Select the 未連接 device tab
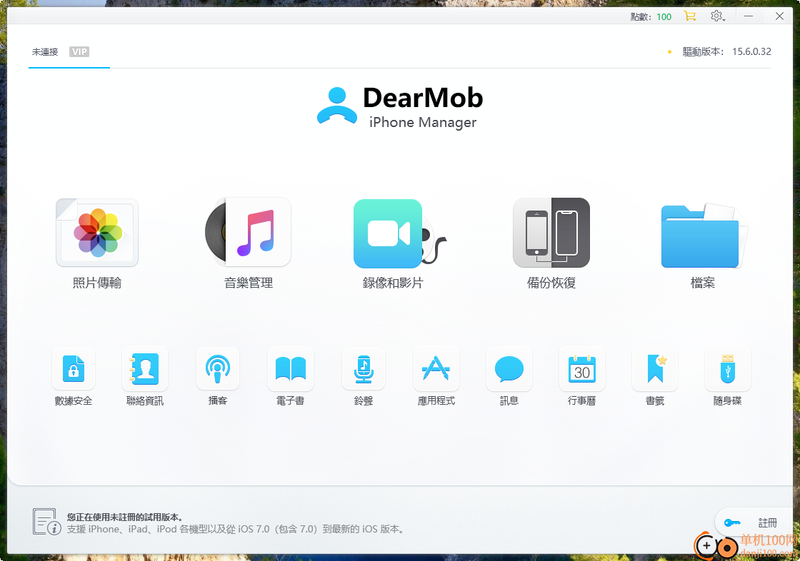 45,52
